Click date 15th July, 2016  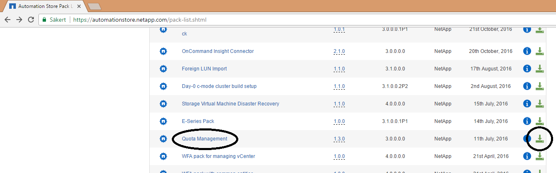pyautogui.click(x=491, y=104)
